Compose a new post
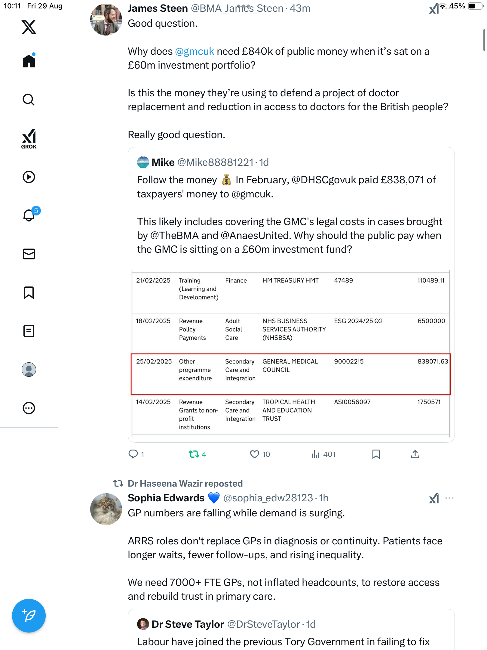 pyautogui.click(x=29, y=616)
